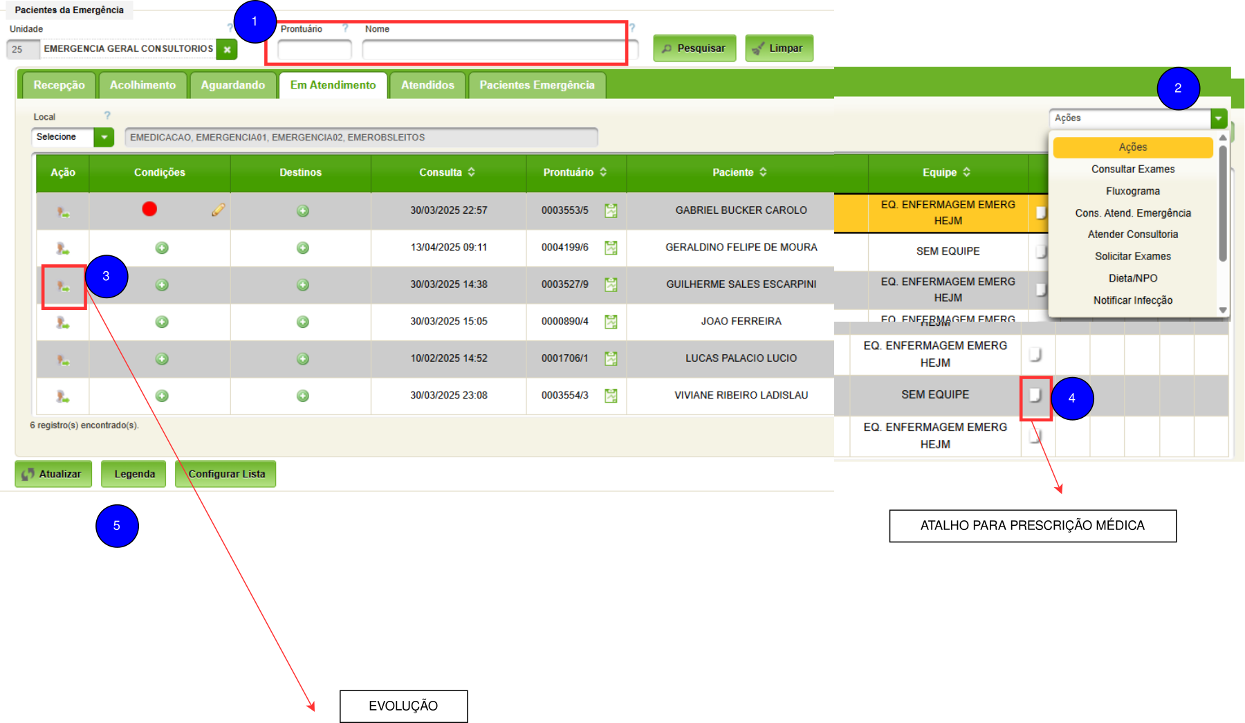The height and width of the screenshot is (723, 1245).
Task: Click into the Nome search field
Action: [x=494, y=49]
